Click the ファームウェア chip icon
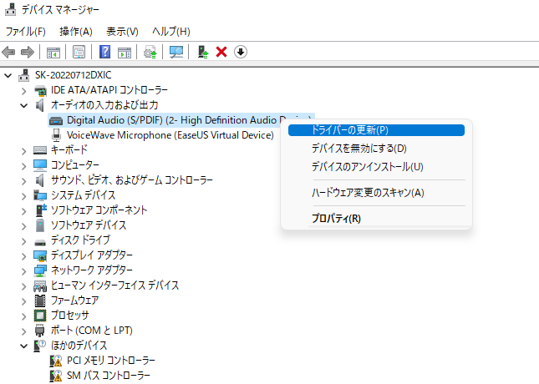 40,301
